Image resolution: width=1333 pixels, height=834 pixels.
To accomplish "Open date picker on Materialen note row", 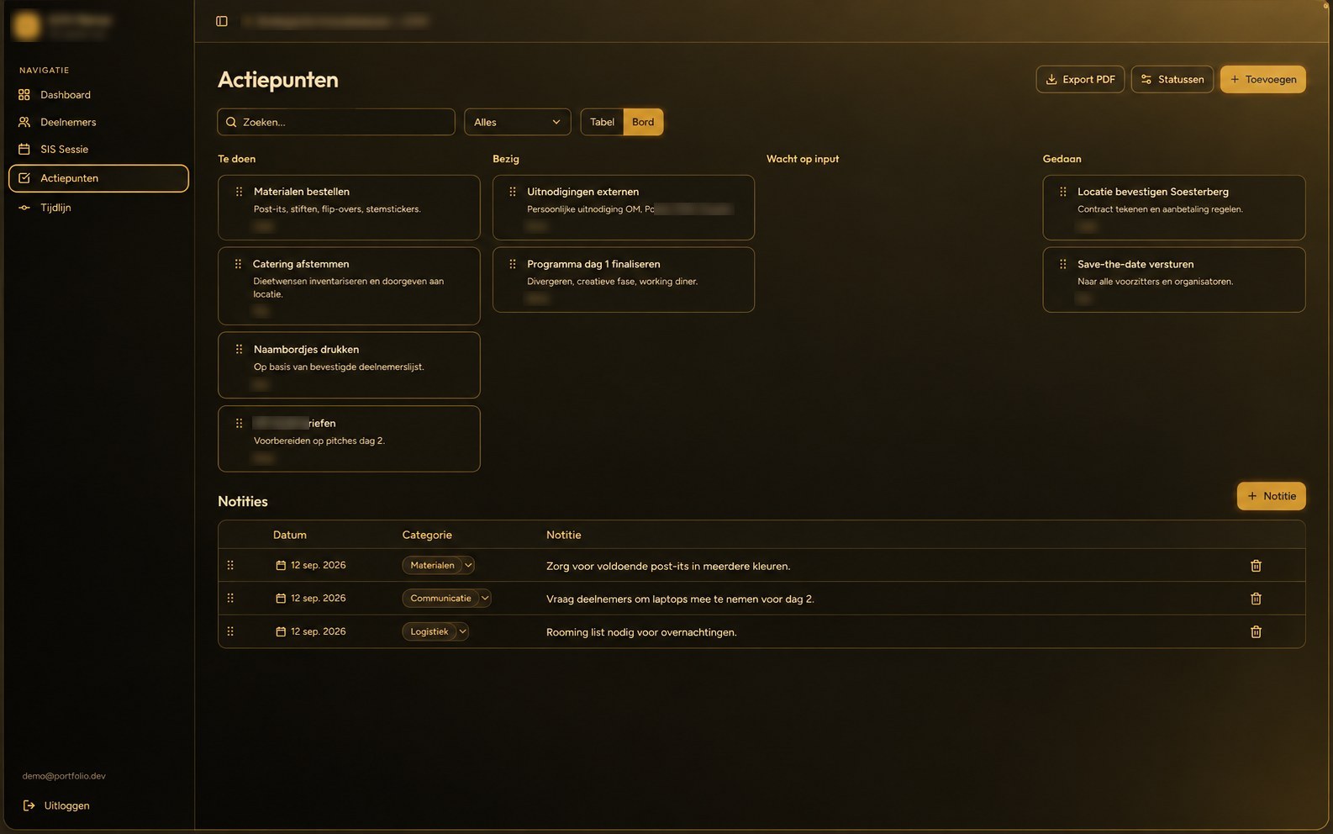I will 311,565.
